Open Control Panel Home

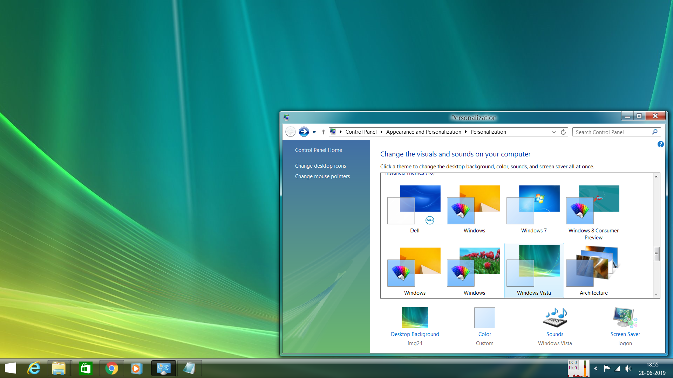tap(319, 150)
